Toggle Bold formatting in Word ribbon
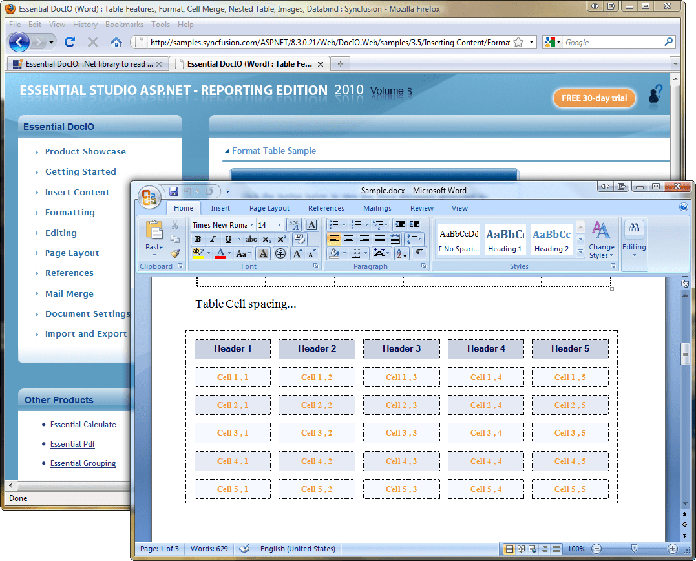696x561 pixels. 198,239
